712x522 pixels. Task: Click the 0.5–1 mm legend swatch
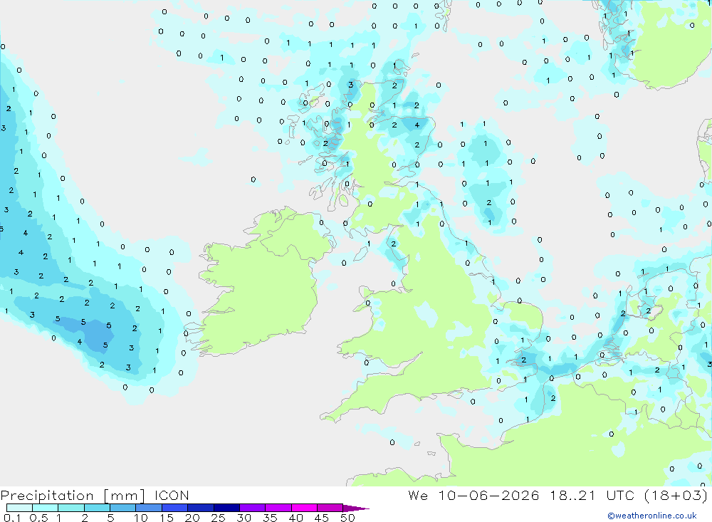point(45,508)
